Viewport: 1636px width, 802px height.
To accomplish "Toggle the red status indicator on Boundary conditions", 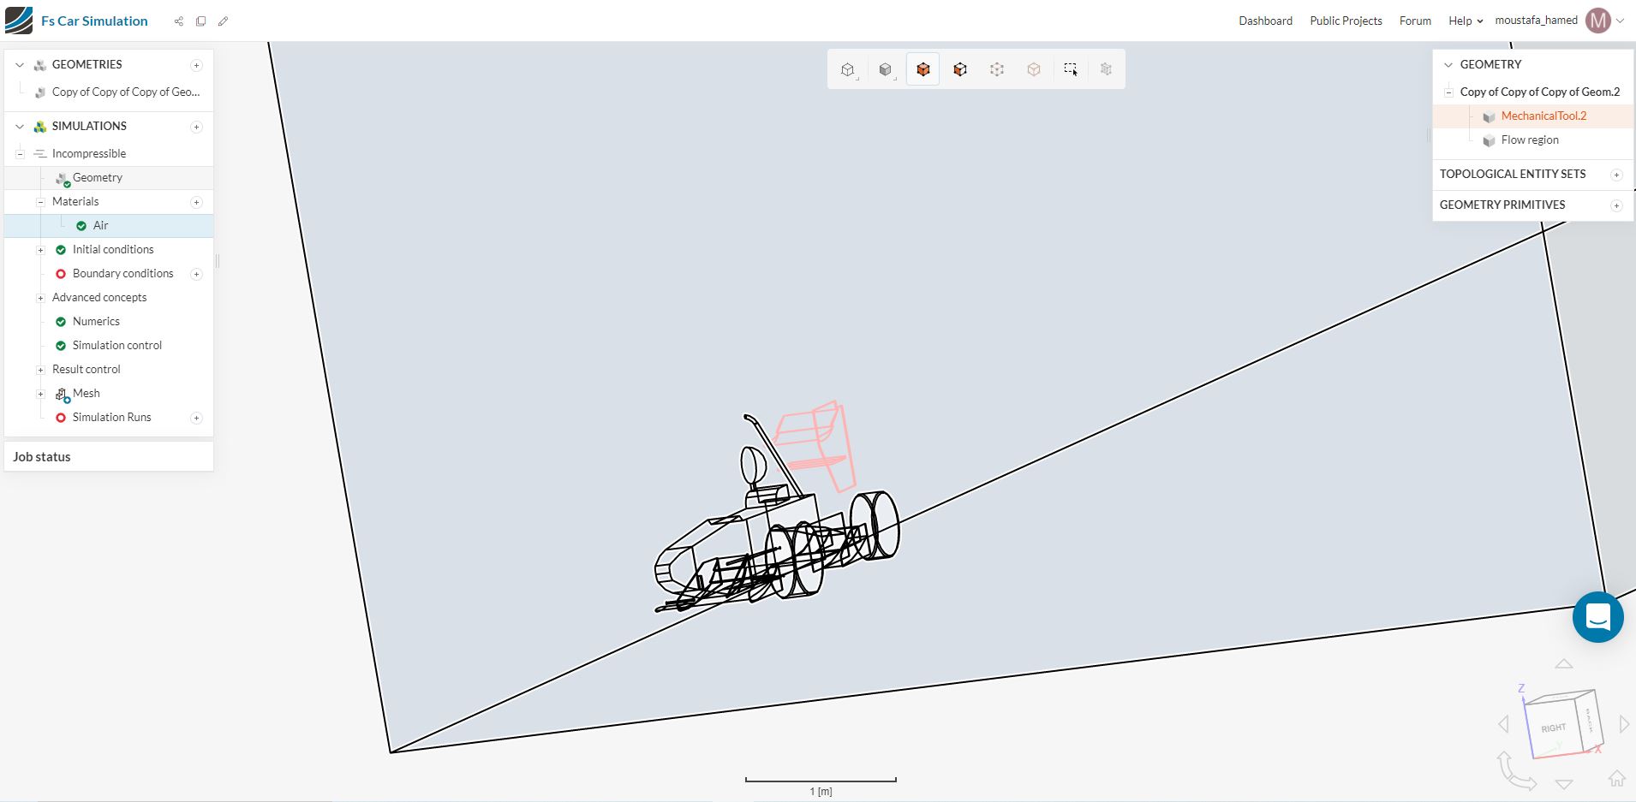I will point(61,273).
